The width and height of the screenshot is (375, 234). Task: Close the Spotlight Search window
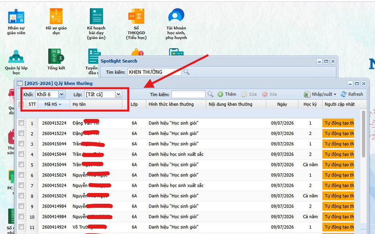(x=333, y=61)
